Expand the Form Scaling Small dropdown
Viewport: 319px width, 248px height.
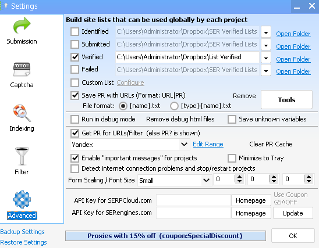click(175, 180)
